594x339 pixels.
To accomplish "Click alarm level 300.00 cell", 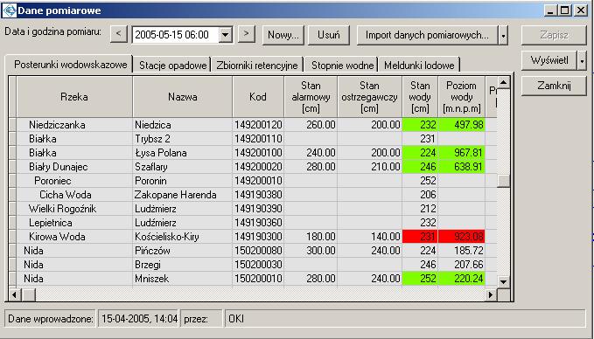I will coord(311,251).
